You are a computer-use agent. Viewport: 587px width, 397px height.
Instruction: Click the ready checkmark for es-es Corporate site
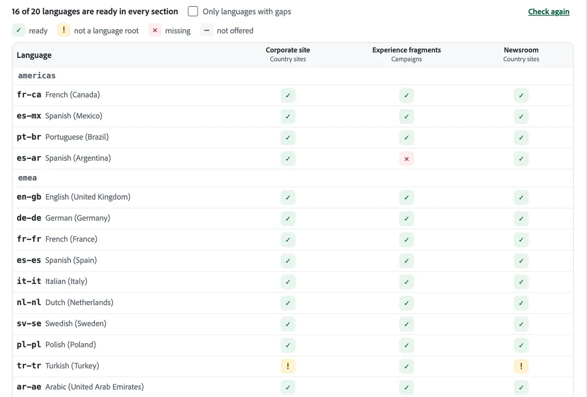[288, 261]
